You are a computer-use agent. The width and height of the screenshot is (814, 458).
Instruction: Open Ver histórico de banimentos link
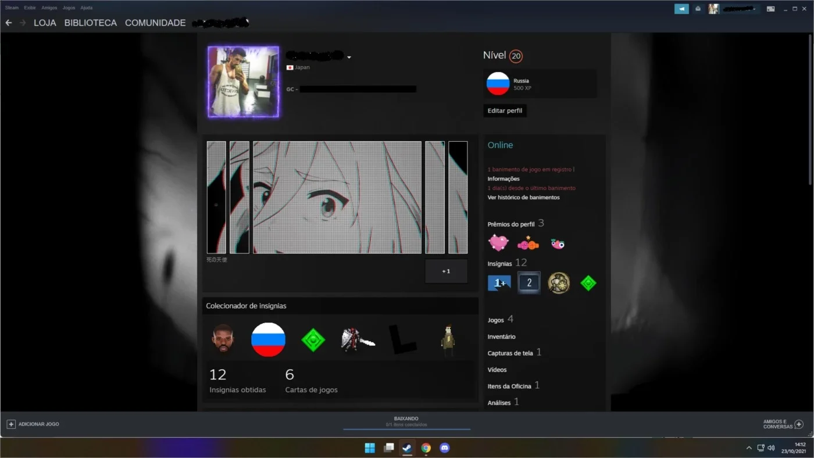point(523,198)
